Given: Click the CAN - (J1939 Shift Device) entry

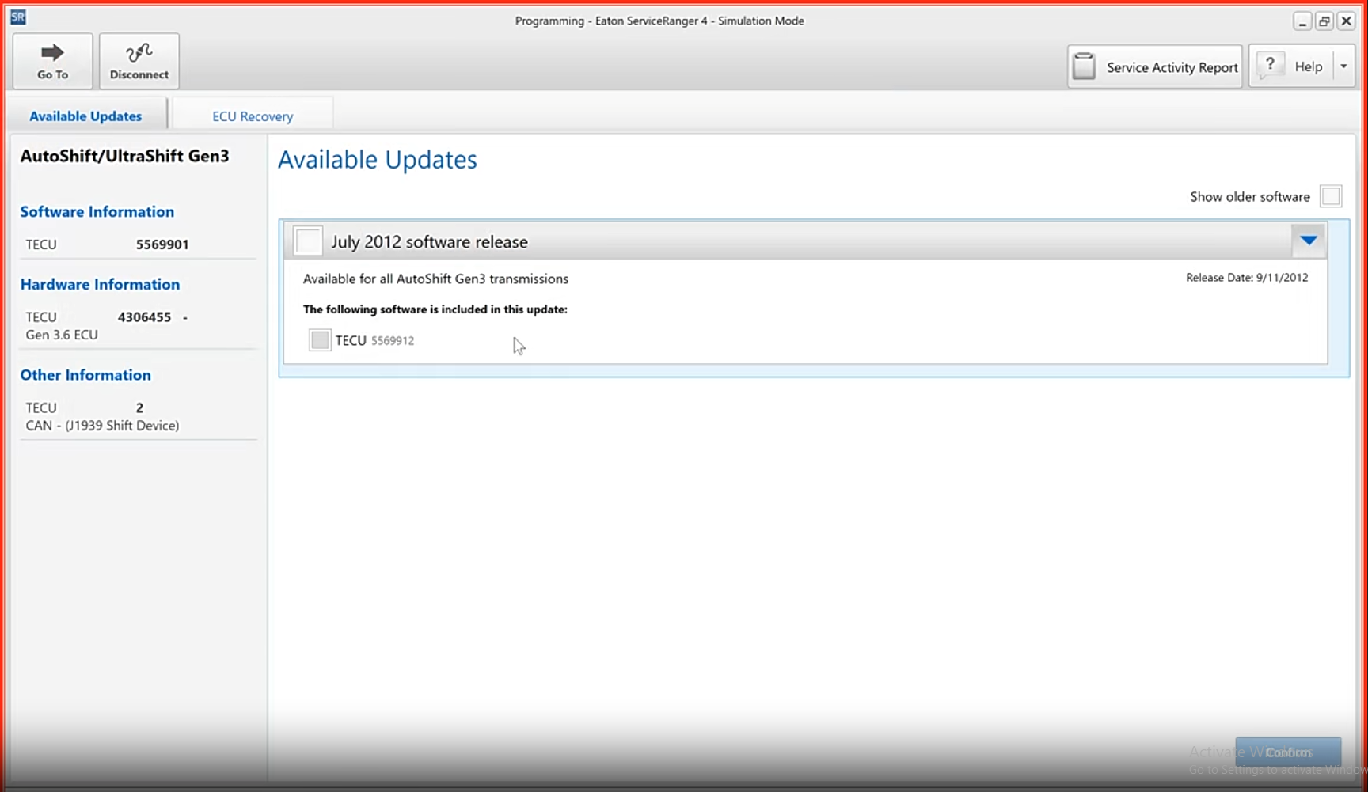Looking at the screenshot, I should 102,426.
